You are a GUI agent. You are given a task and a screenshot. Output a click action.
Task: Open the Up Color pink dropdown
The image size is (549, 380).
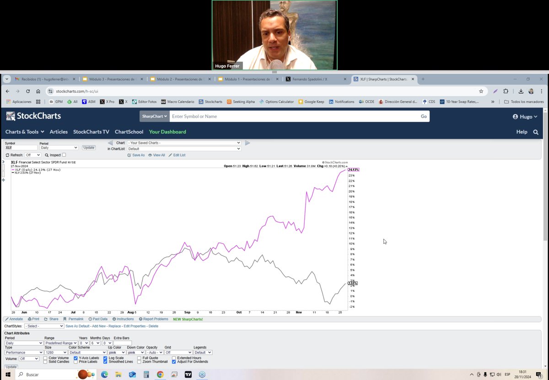tap(117, 353)
